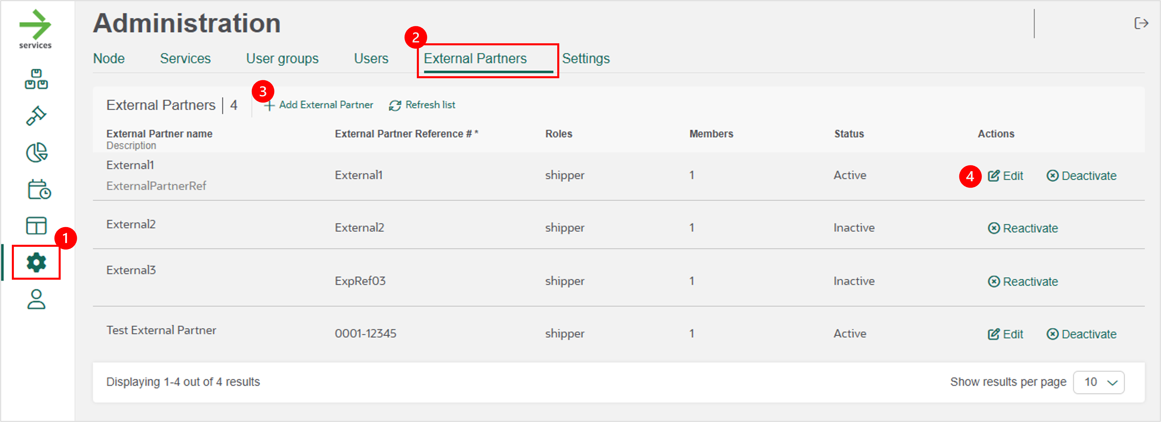This screenshot has height=422, width=1161.
Task: Click the 0001-12345 reference cell
Action: click(365, 334)
